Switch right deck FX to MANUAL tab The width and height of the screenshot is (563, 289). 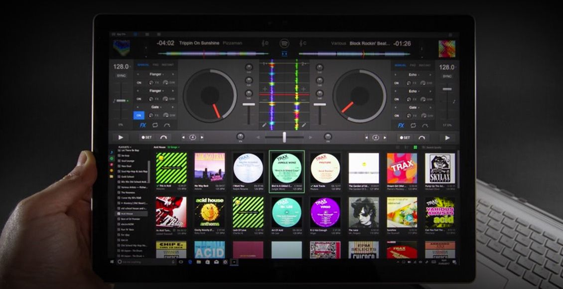pos(401,65)
